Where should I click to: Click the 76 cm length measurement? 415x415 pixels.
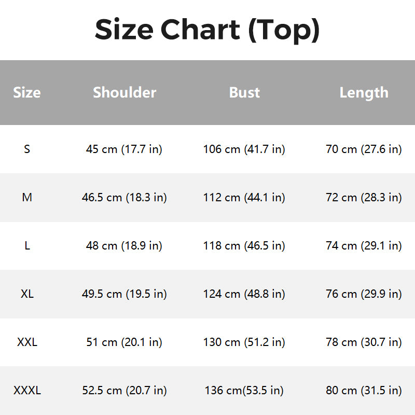click(x=364, y=294)
